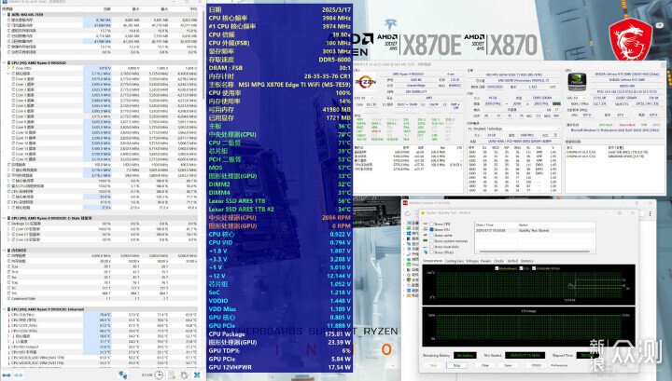Click Stability Test Started log entry
The width and height of the screenshot is (672, 381).
[534, 230]
